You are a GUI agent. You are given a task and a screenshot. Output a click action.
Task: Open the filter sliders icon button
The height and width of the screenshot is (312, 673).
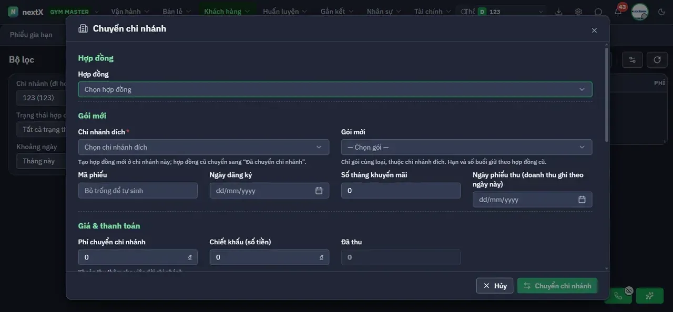click(633, 59)
